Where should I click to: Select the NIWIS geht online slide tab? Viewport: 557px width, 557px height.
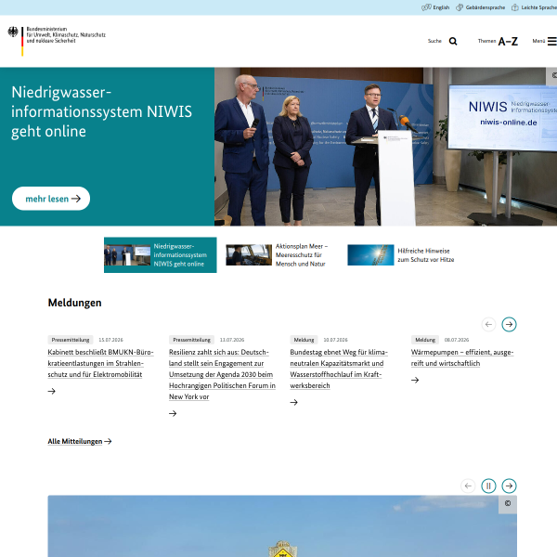pos(161,255)
